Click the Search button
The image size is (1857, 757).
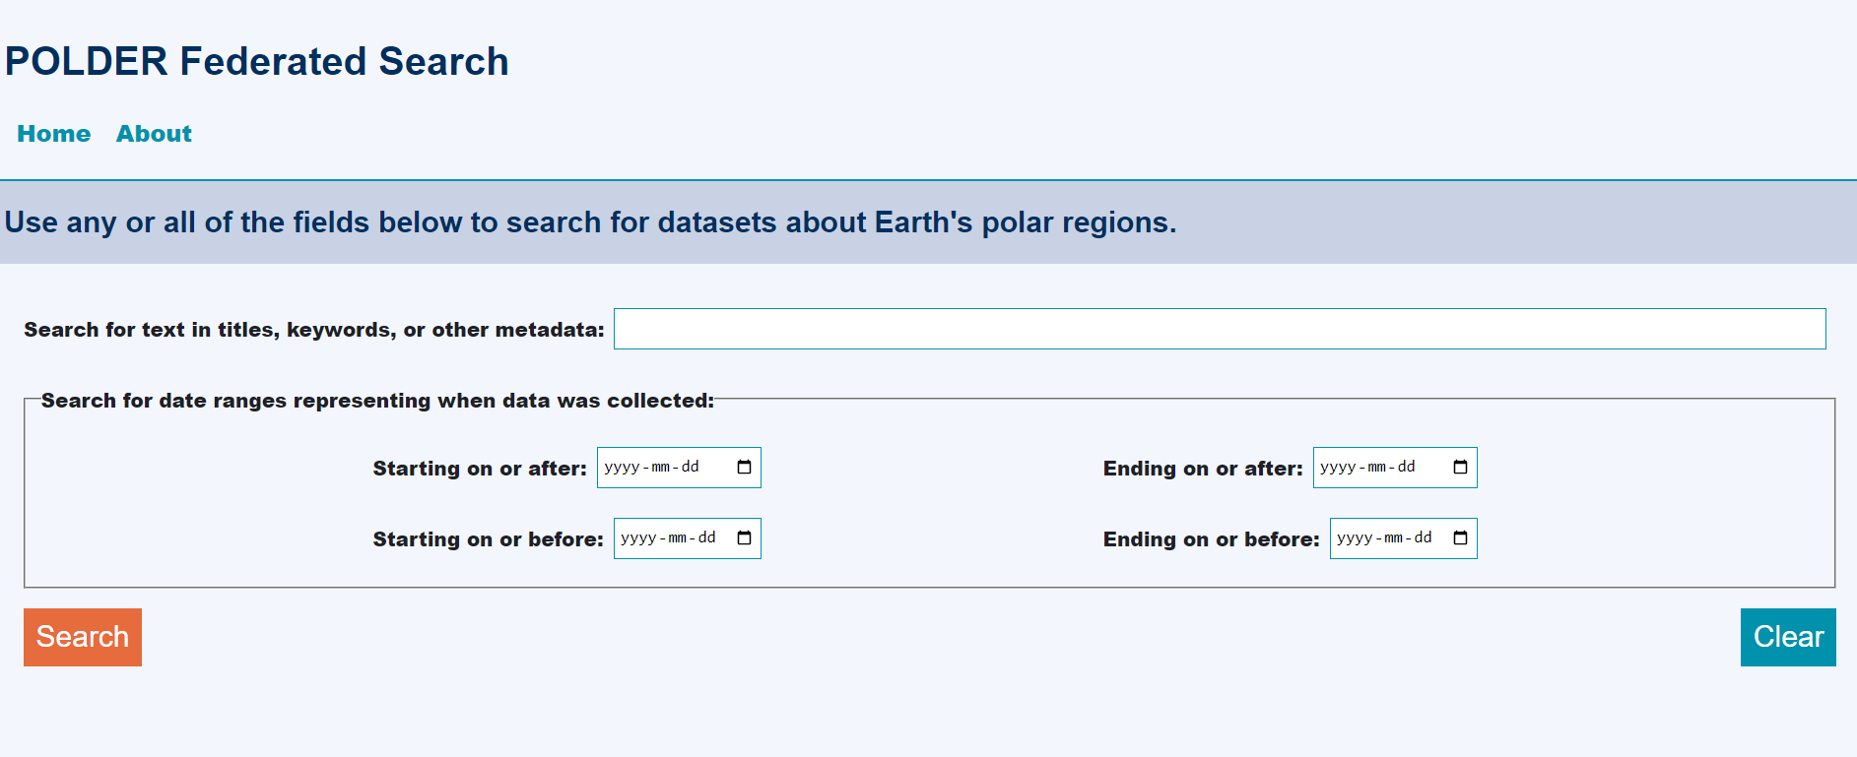[83, 637]
